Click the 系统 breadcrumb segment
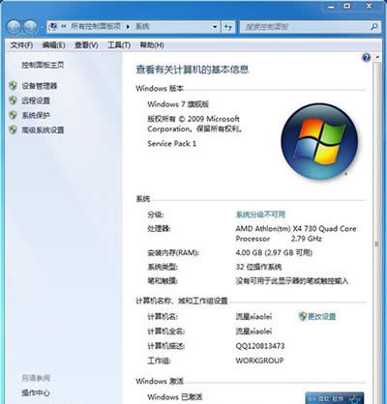387x404 pixels. pos(142,26)
